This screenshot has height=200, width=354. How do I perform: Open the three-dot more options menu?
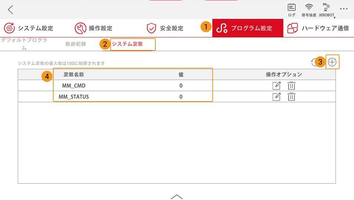pos(344,9)
